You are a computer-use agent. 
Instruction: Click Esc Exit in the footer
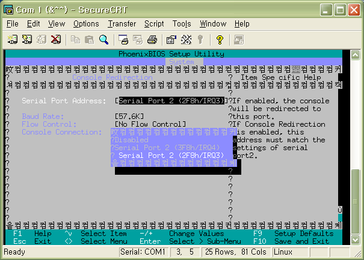32,241
